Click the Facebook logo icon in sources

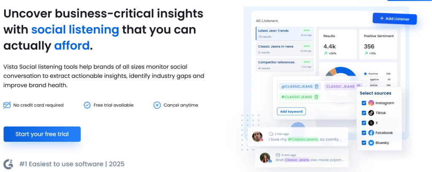pos(371,133)
